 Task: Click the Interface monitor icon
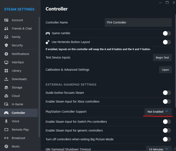[6, 62]
